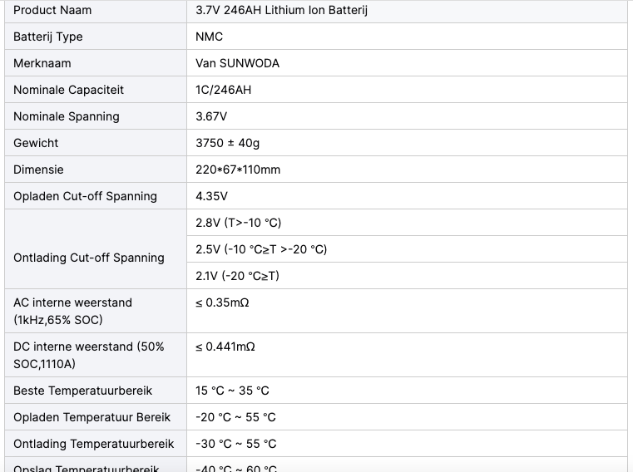Click the 'Ontlading Cut-off Spanning' label

[89, 258]
